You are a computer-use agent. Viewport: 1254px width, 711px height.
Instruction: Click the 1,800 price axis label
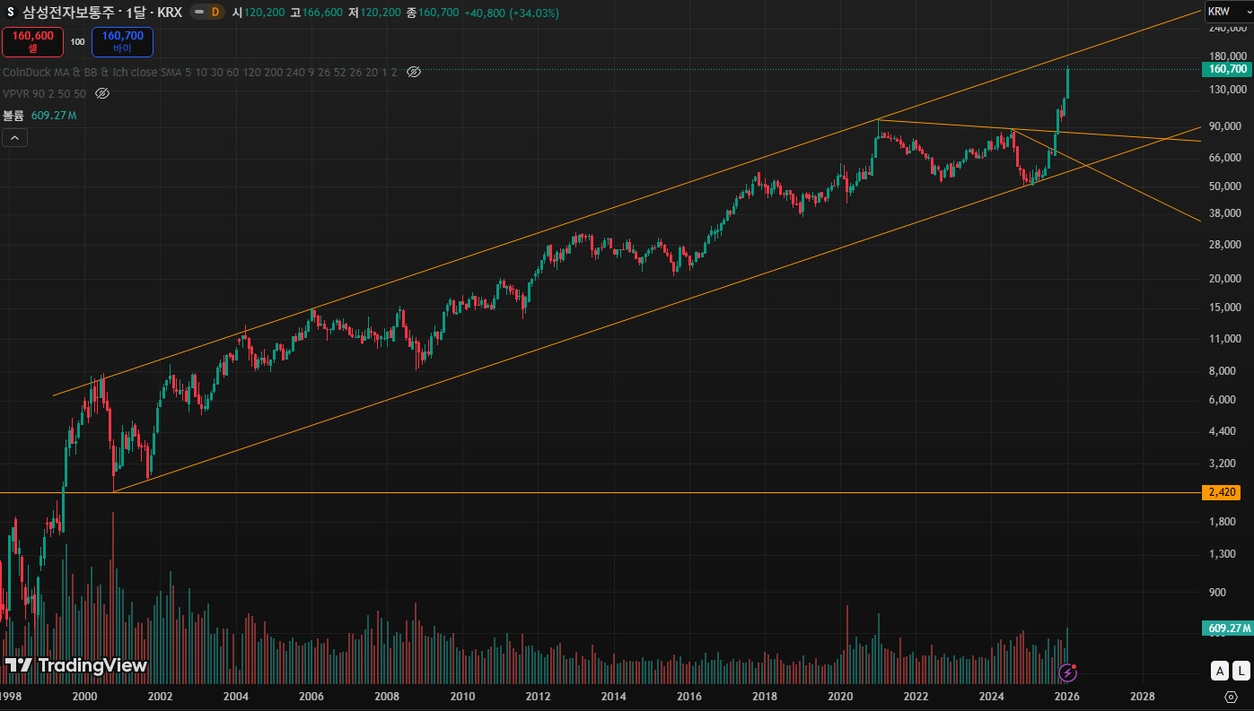pyautogui.click(x=1223, y=521)
